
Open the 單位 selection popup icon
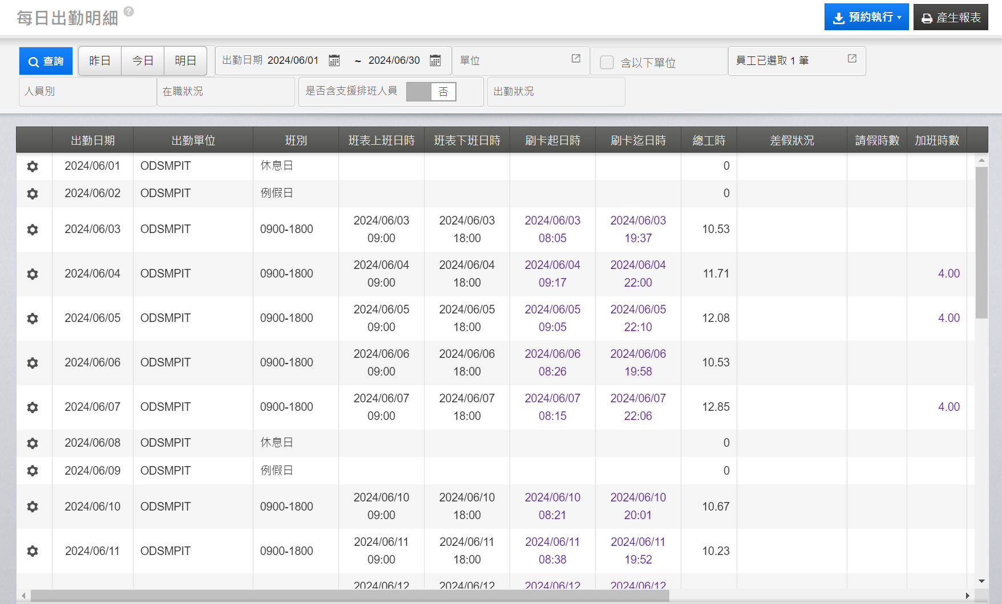[576, 59]
